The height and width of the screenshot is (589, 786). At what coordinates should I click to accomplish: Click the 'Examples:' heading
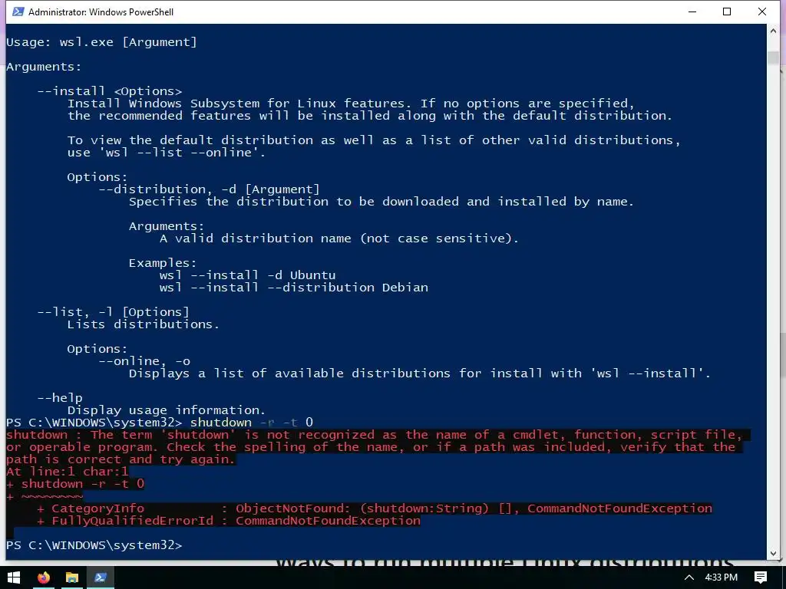pyautogui.click(x=163, y=263)
